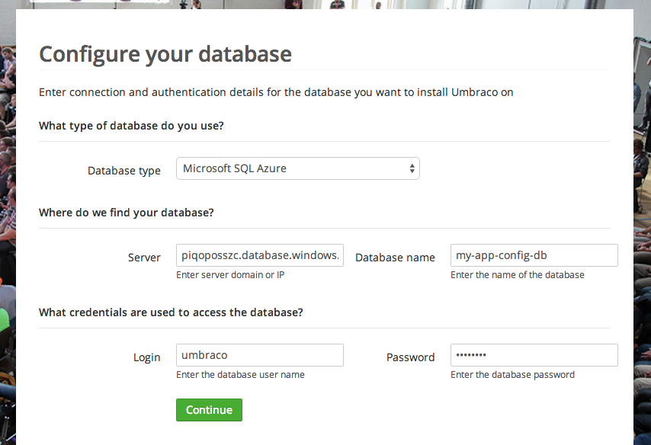Image resolution: width=651 pixels, height=445 pixels.
Task: Click the 'Enter connection and authentication details' description
Action: (x=276, y=92)
